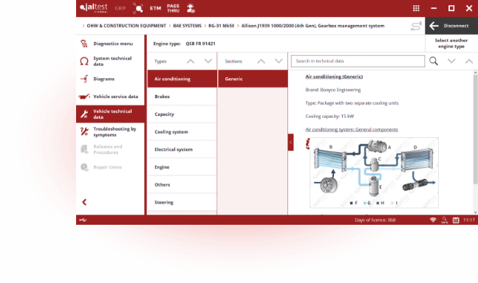
Task: Click the Troubleshooting tools icon
Action: 84,132
